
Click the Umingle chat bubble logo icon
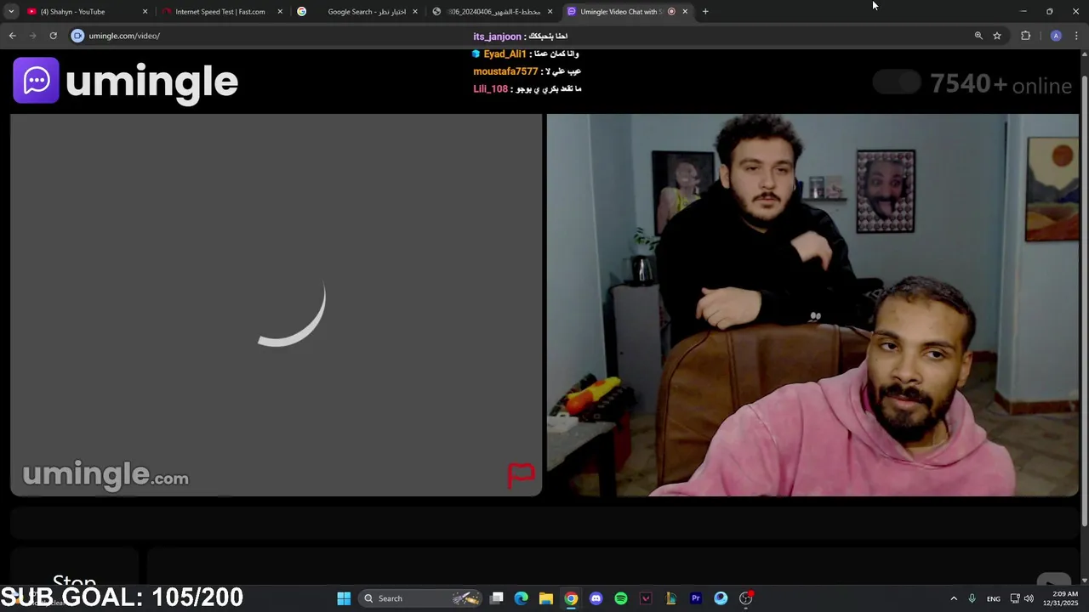[x=36, y=81]
